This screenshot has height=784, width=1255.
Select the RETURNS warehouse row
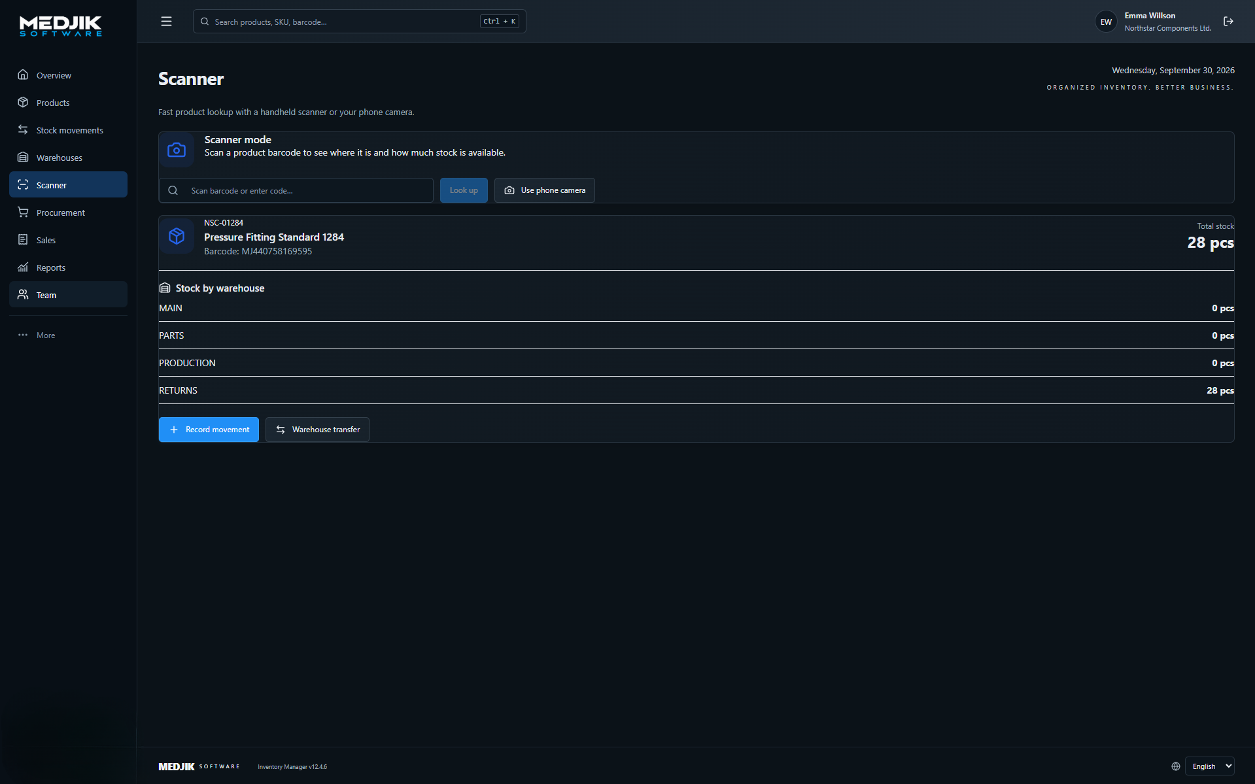696,390
